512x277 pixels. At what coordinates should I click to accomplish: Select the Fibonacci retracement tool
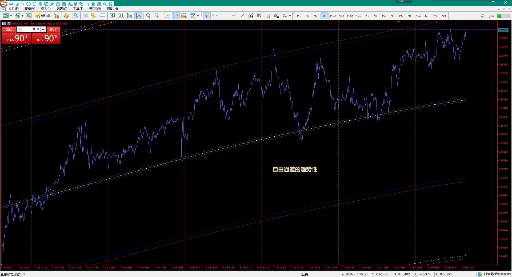tap(259, 16)
